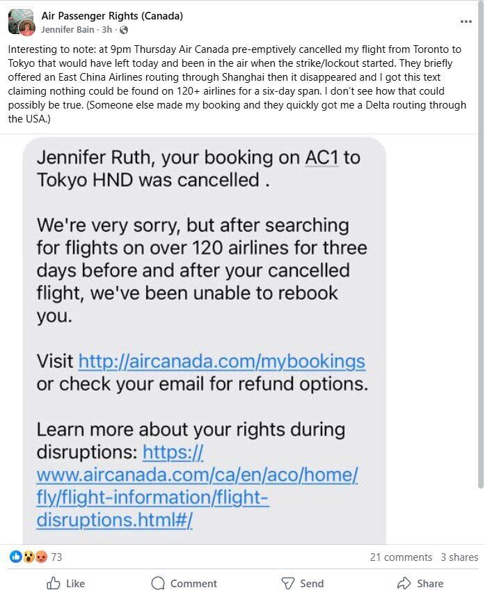Open the three-dot post options menu
Screen dimensions: 485x597
(x=466, y=22)
